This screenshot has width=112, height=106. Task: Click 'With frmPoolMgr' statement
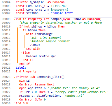pos(39,34)
